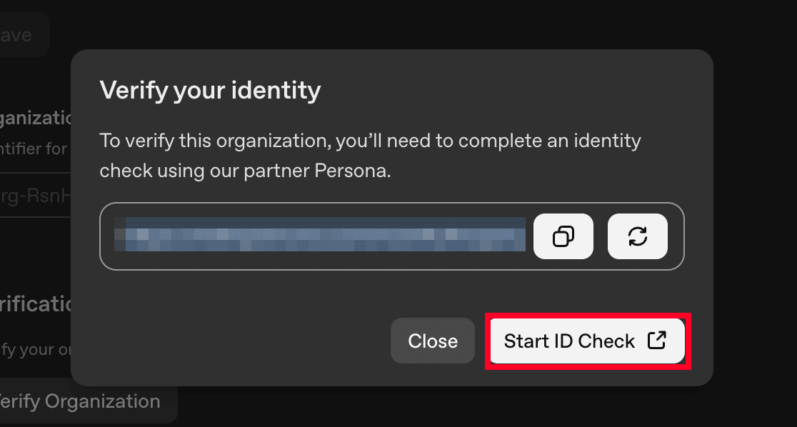797x427 pixels.
Task: Close the Verify your identity dialog
Action: pyautogui.click(x=432, y=341)
